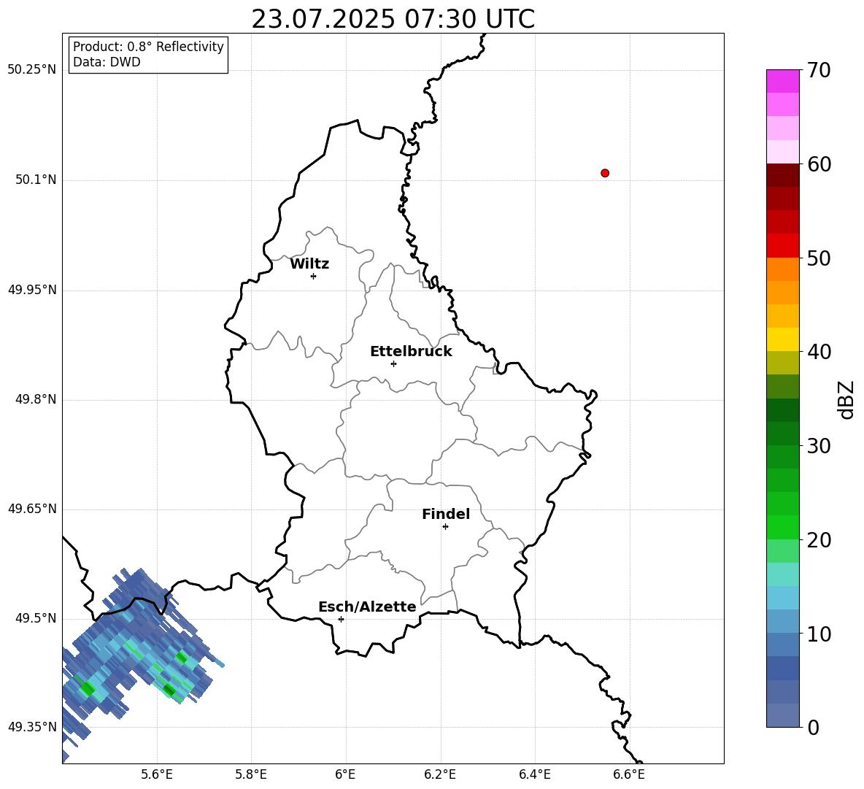Click the bright red colorbar band just above 50
This screenshot has height=789, width=864.
[783, 246]
